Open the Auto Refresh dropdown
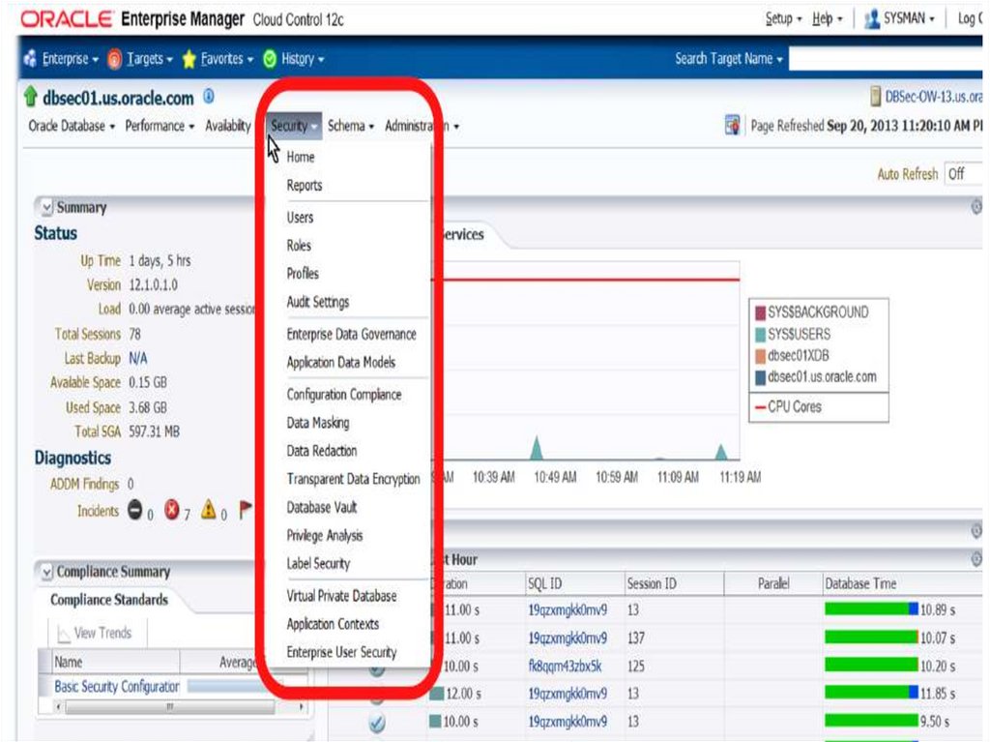Screen dimensions: 990x742 point(964,174)
